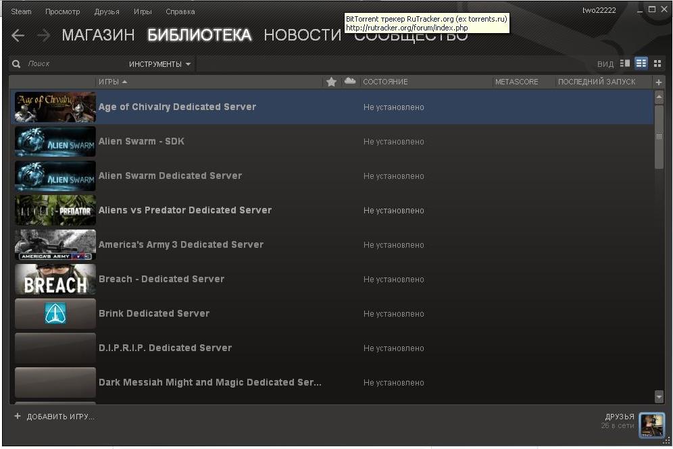Click ВИД label
This screenshot has height=449, width=673.
coord(605,64)
